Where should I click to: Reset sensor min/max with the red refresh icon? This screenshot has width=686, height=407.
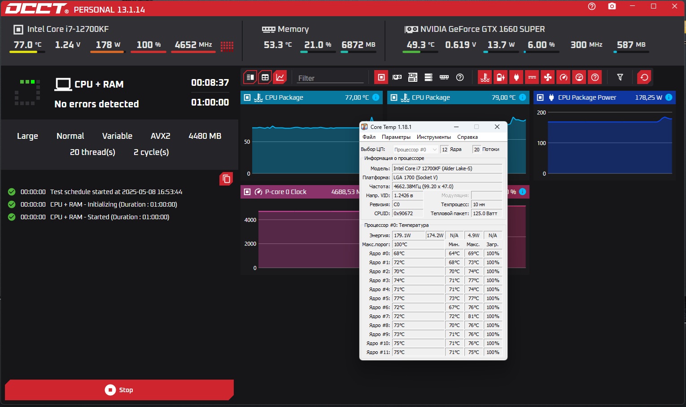click(x=644, y=77)
